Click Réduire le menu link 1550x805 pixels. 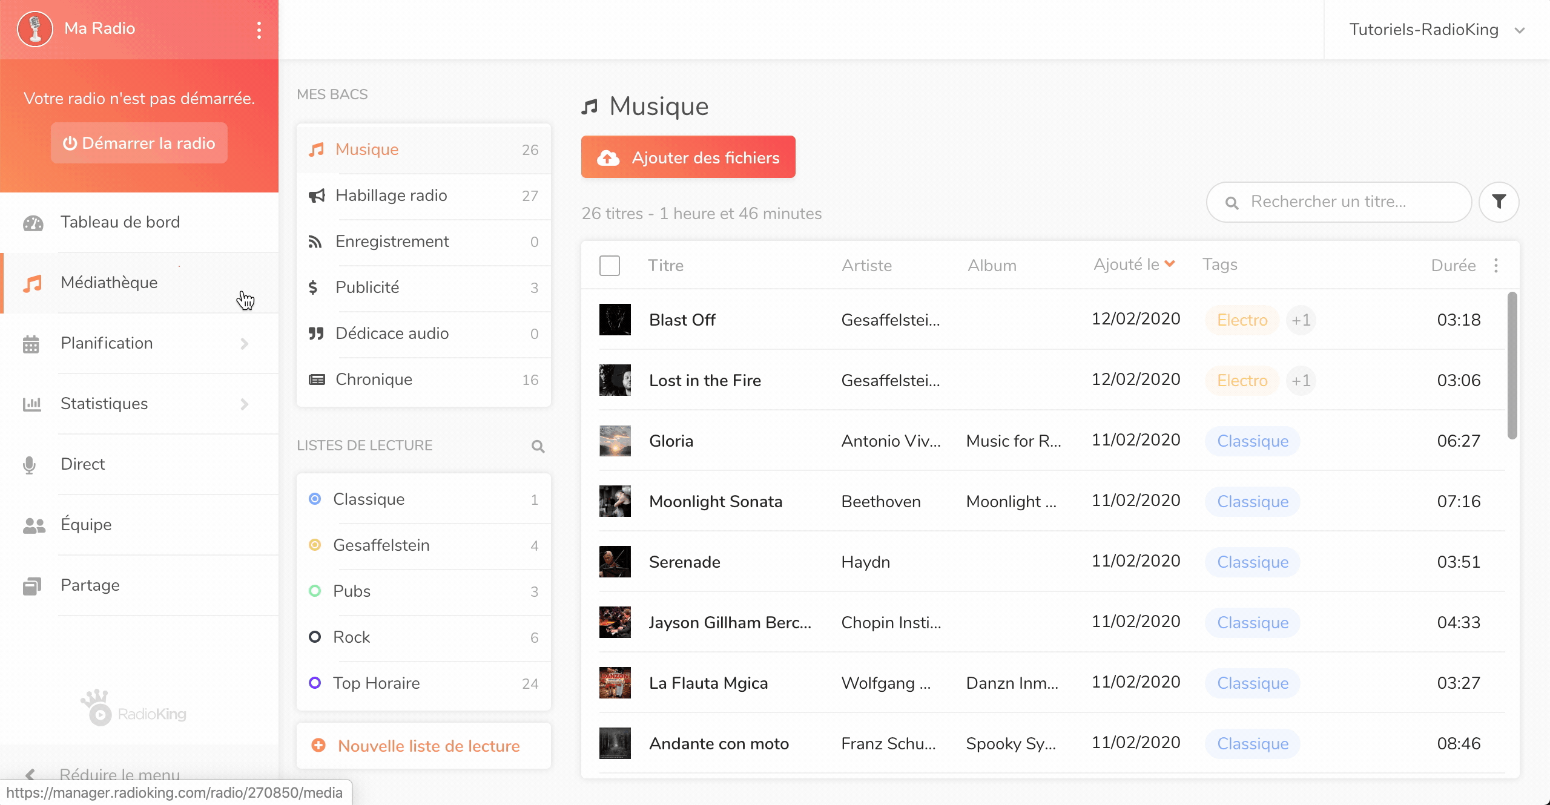click(120, 774)
